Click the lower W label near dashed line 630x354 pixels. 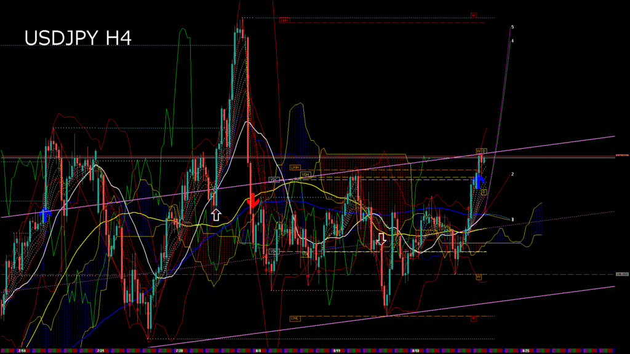click(478, 277)
